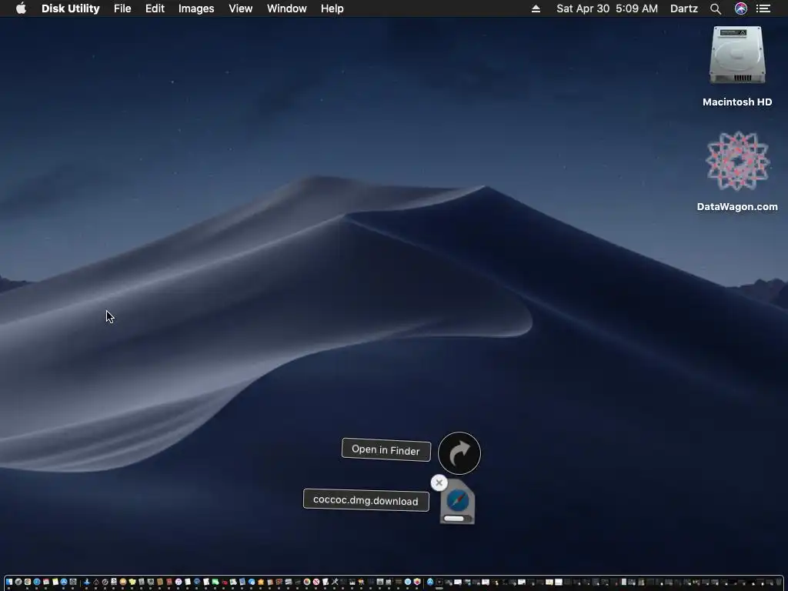Open the Images menu
The width and height of the screenshot is (788, 591).
196,8
